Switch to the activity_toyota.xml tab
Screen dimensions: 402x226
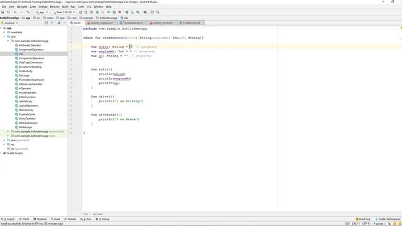click(102, 23)
